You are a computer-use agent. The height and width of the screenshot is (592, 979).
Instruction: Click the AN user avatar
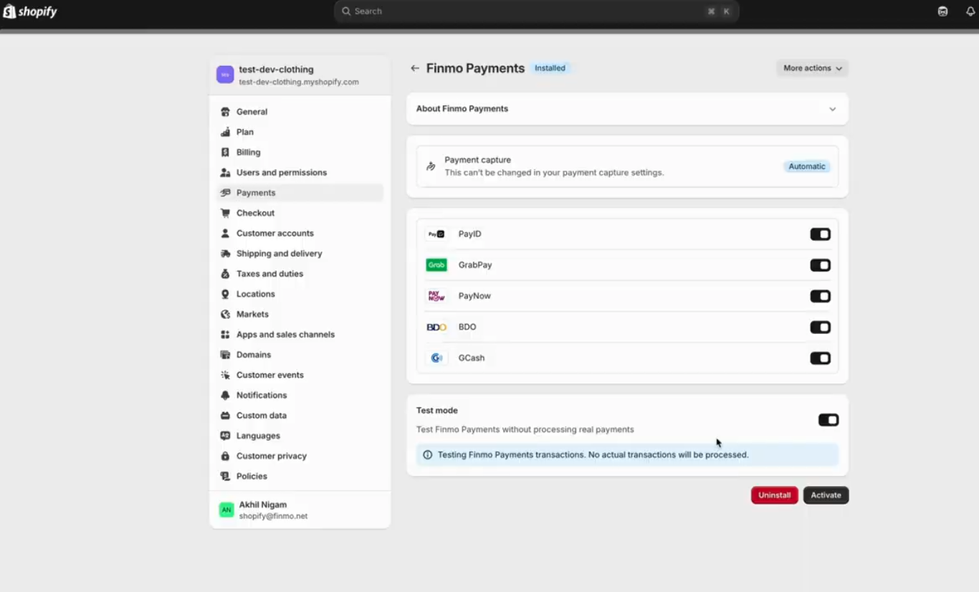point(226,510)
